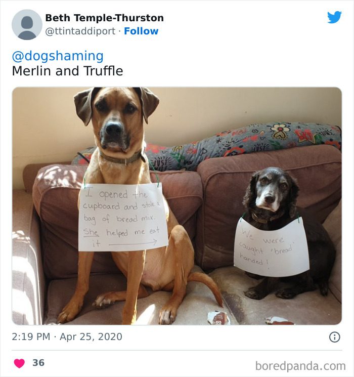The image size is (354, 377).
Task: Open the @ttintaddiport handle link
Action: tap(80, 31)
